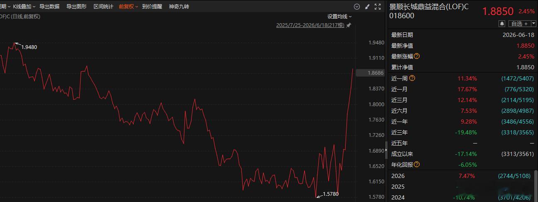Click the latest price 1.8850 in header
The height and width of the screenshot is (202, 538).
click(498, 11)
